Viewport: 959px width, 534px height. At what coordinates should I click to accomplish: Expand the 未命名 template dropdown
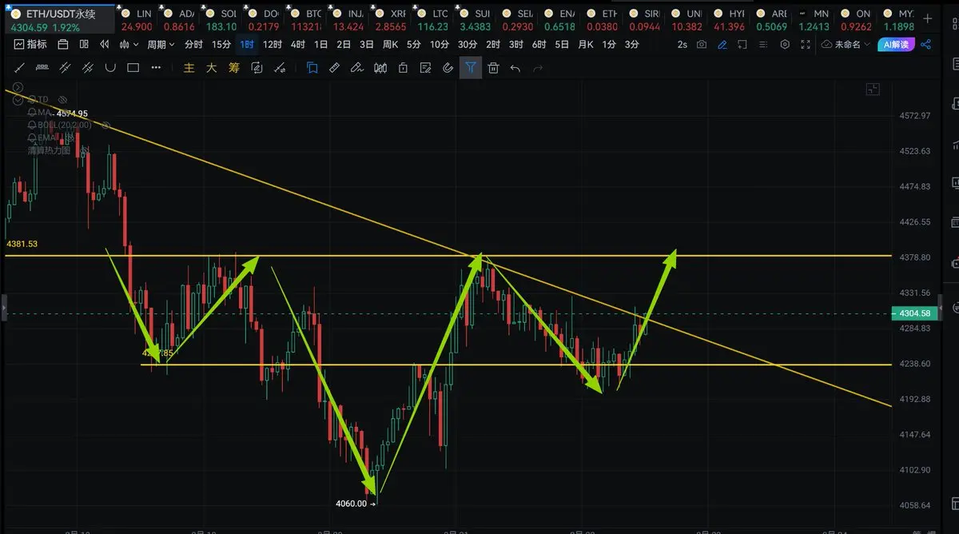(x=846, y=45)
